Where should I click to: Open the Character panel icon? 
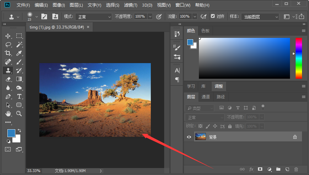[177, 70]
